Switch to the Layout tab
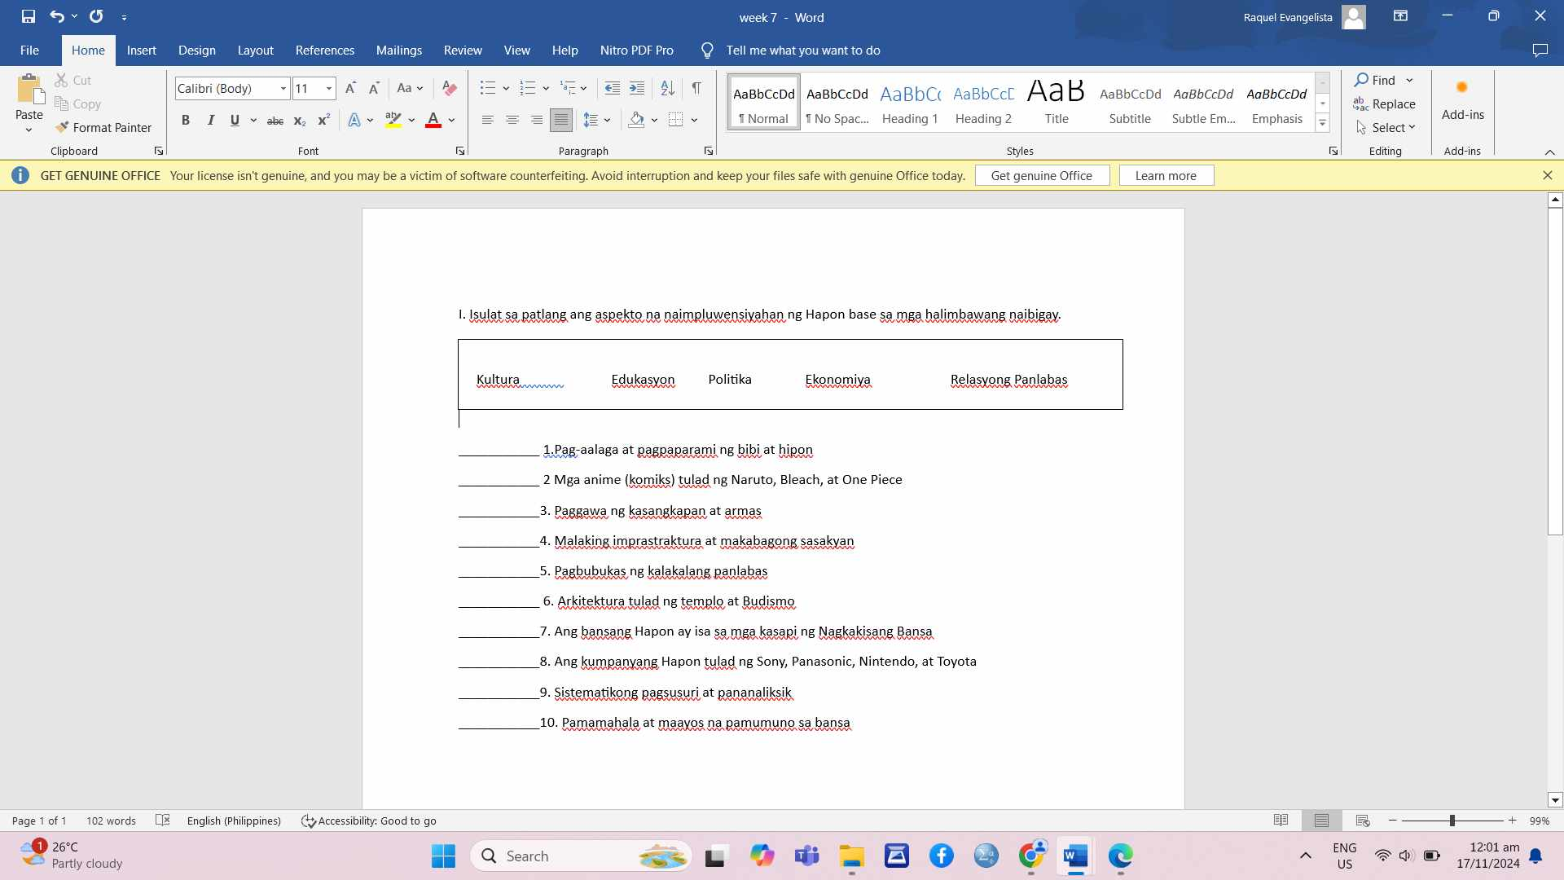Viewport: 1564px width, 880px height. [255, 51]
